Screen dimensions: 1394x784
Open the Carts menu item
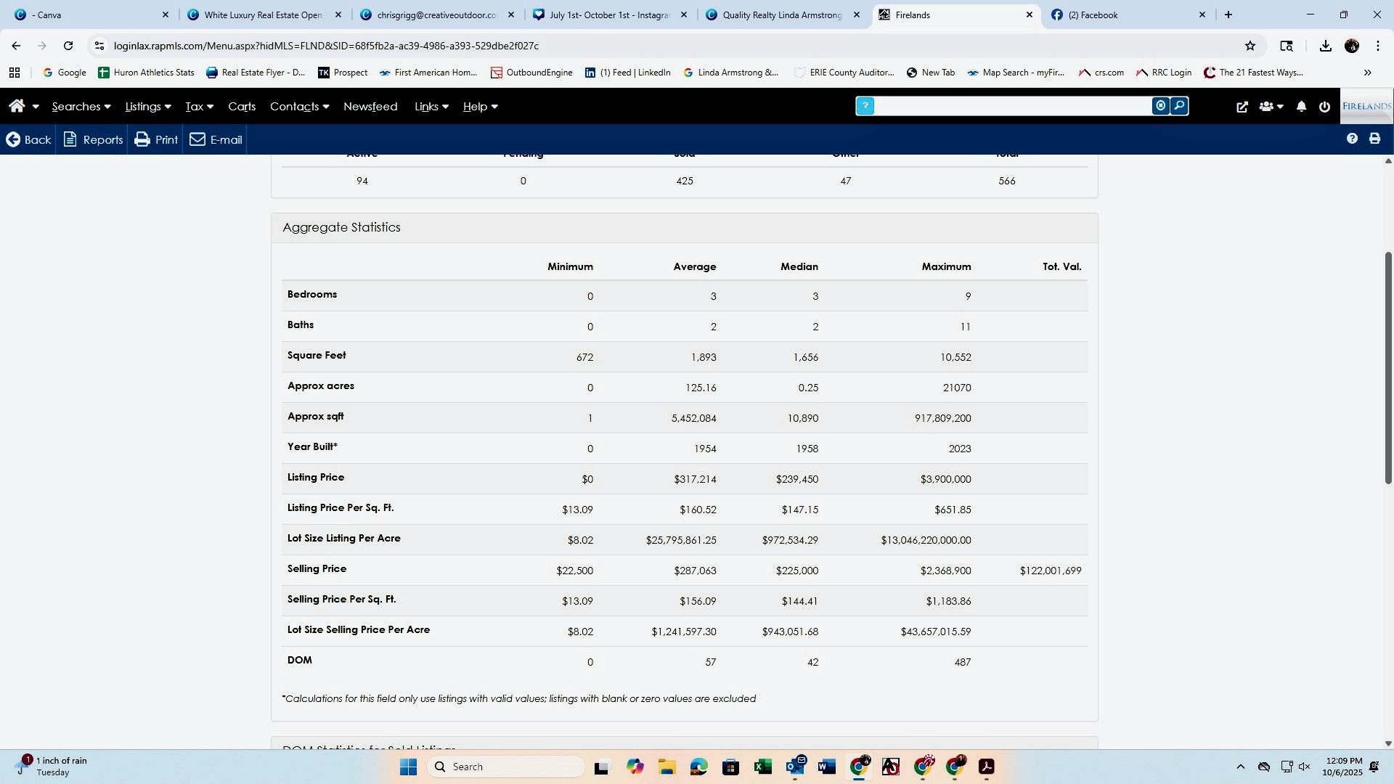pos(242,107)
